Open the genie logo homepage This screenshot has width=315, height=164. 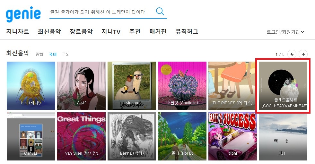click(23, 14)
